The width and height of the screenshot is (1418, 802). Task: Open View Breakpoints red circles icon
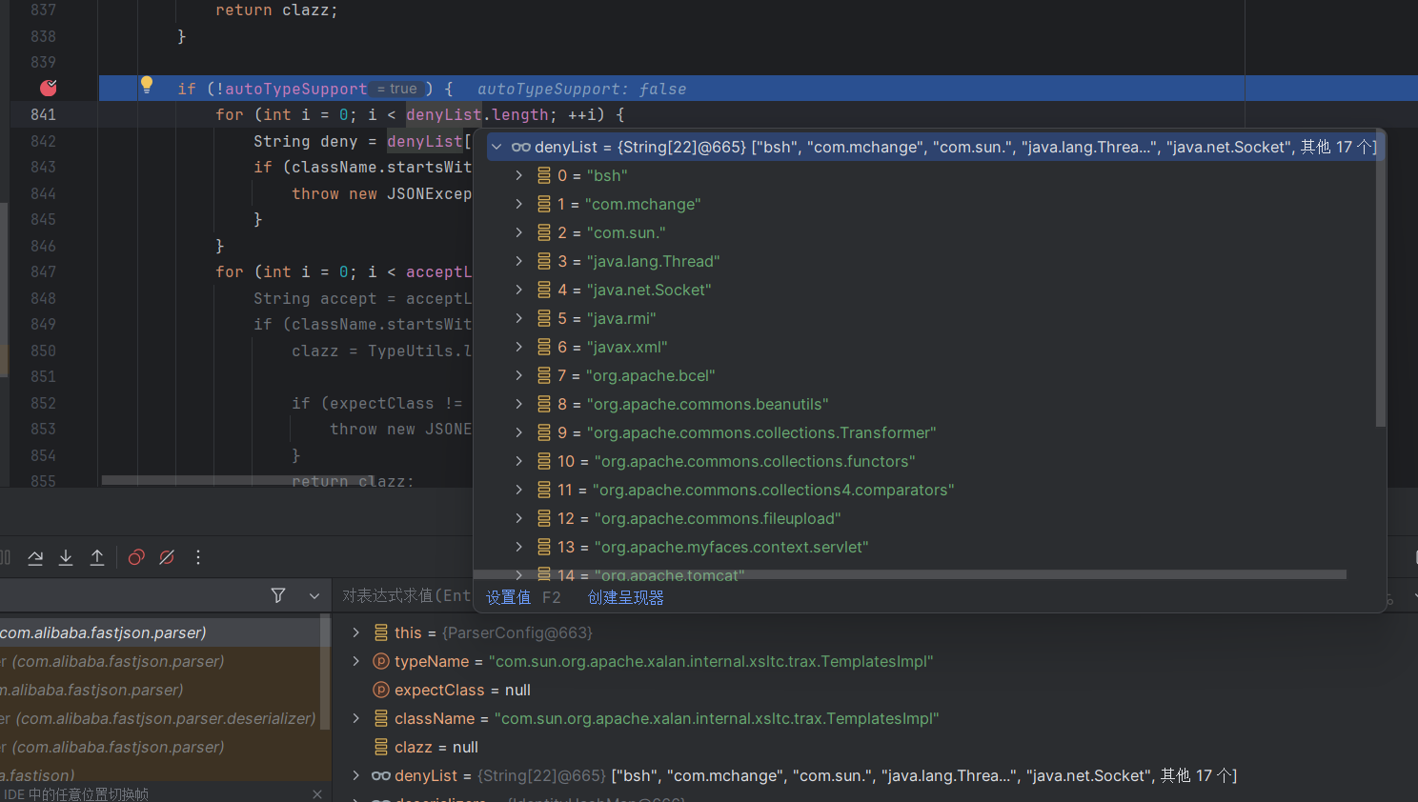(x=136, y=557)
